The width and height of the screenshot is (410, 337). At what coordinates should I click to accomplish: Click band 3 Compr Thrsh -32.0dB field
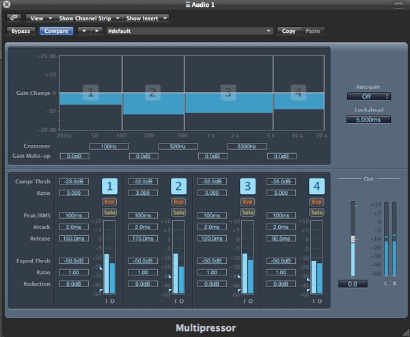[212, 181]
